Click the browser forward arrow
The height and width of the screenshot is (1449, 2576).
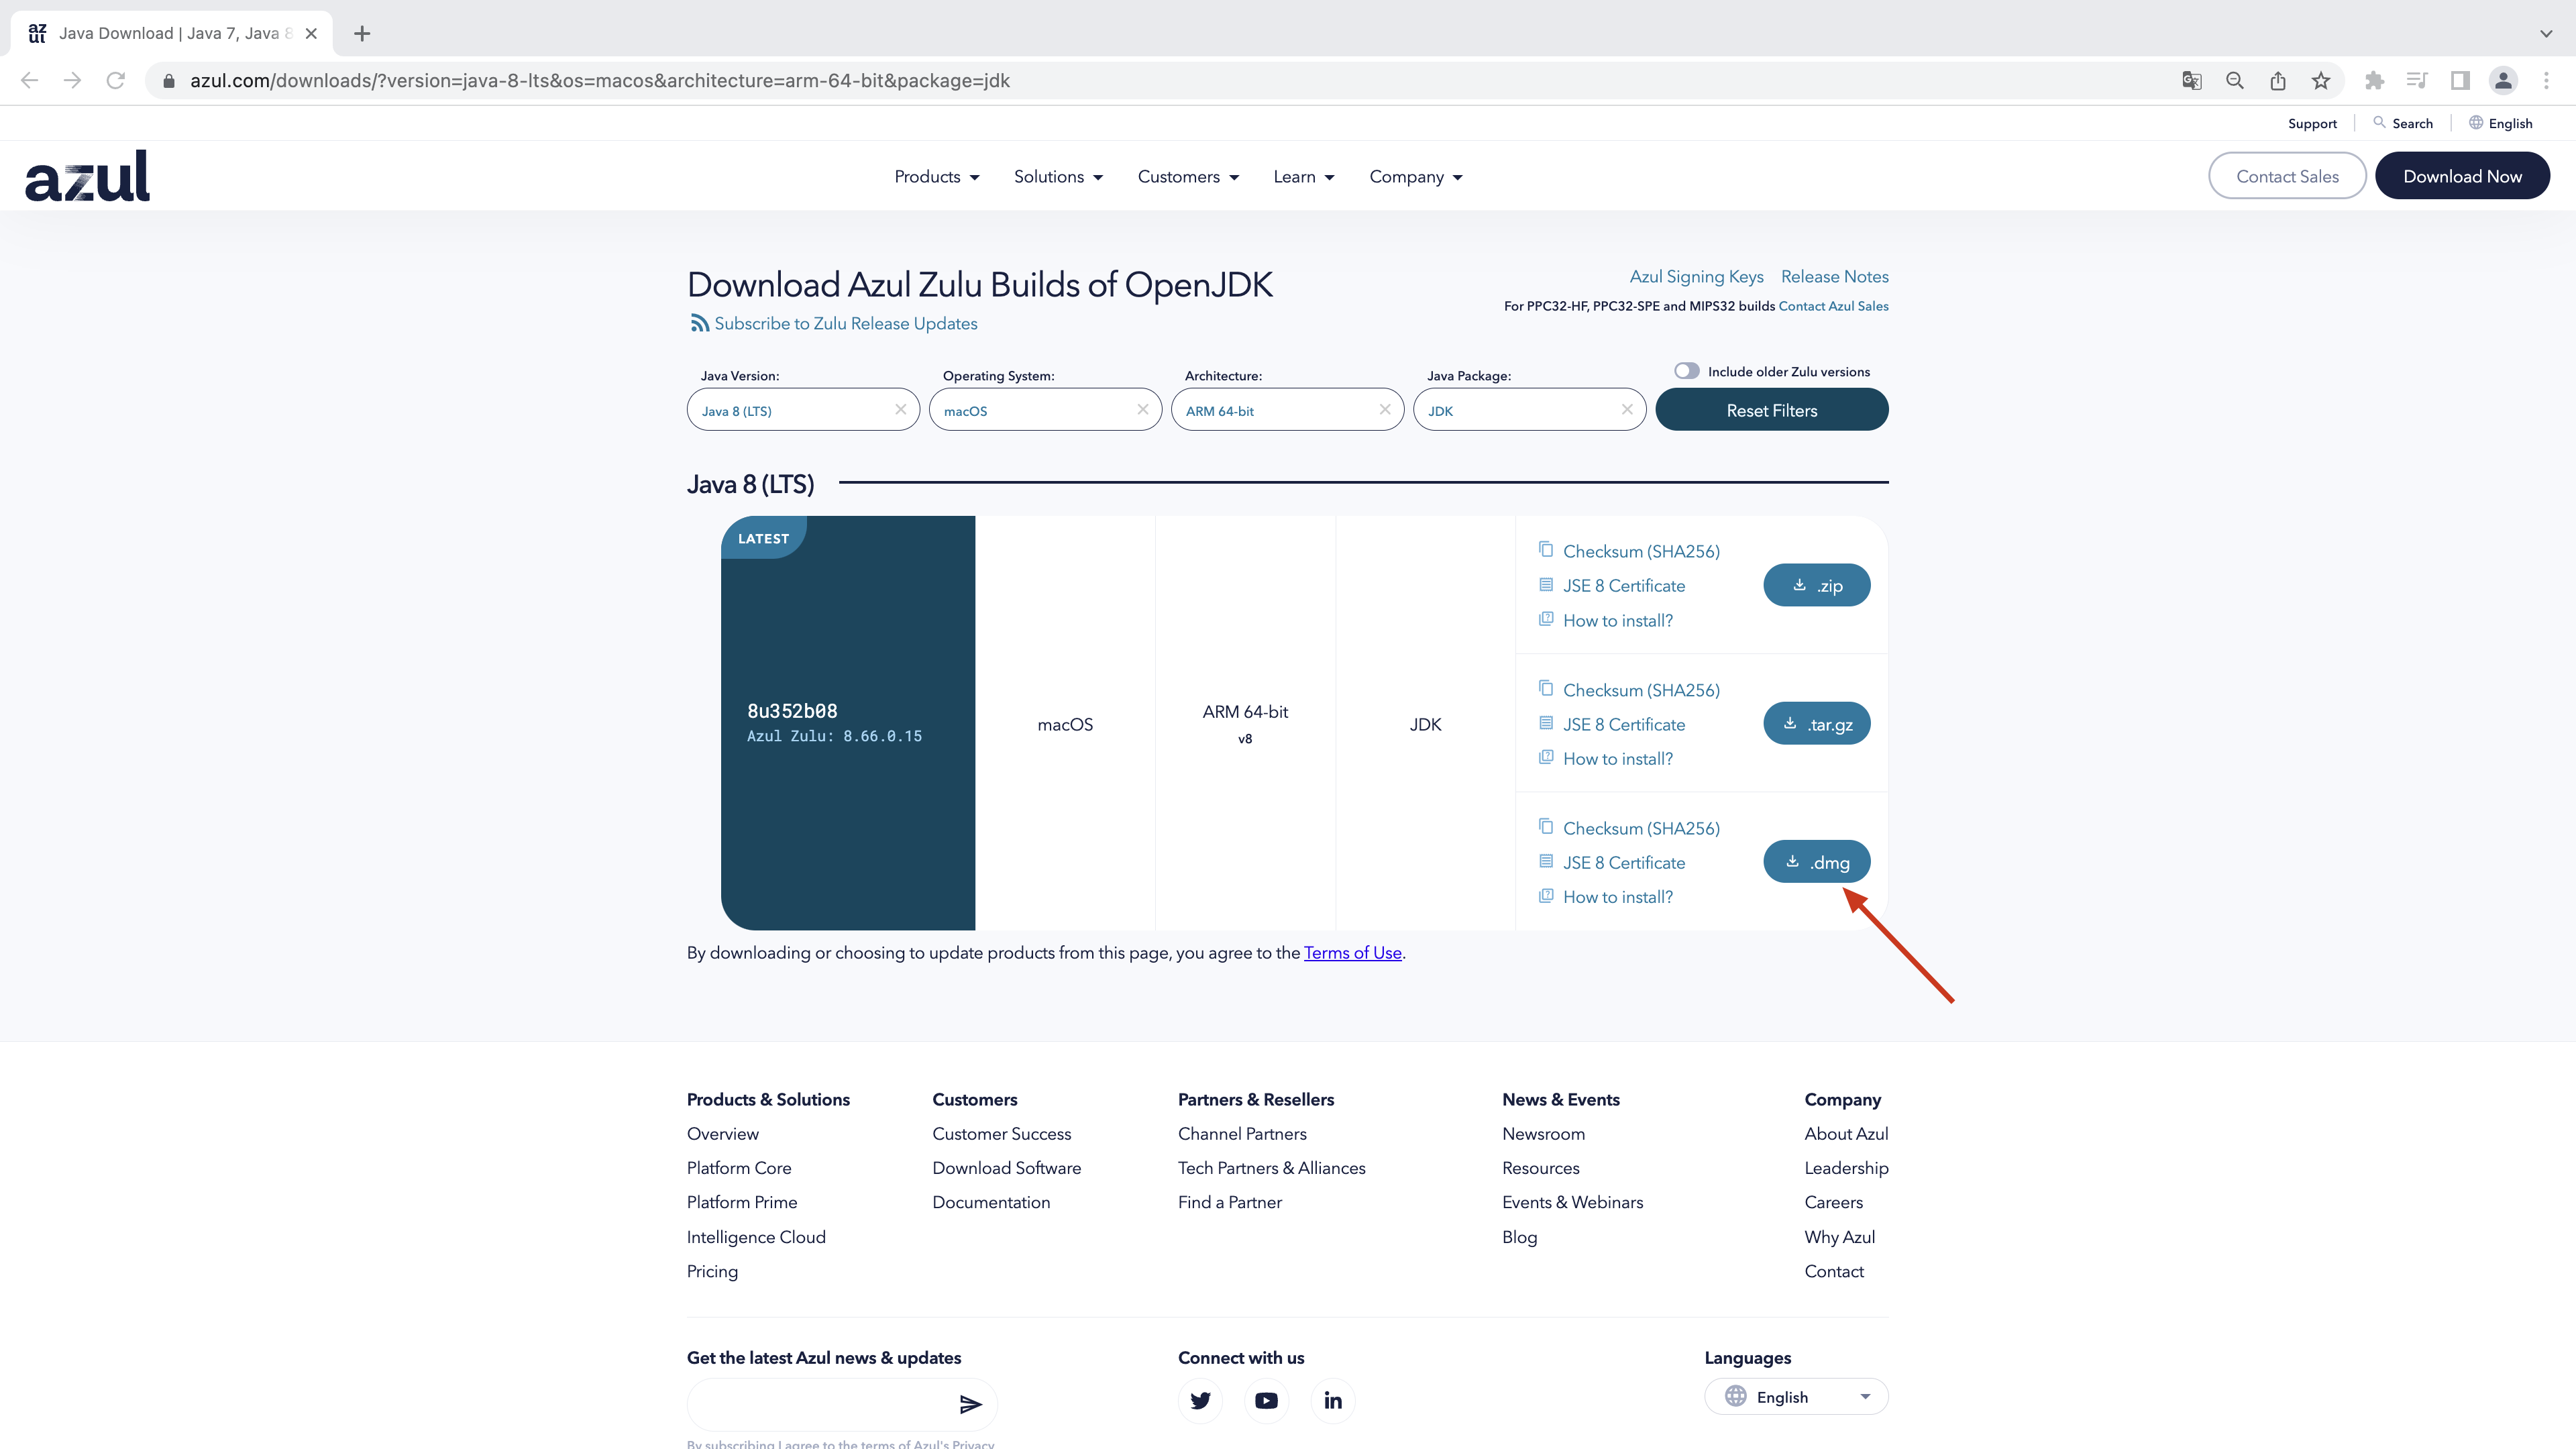point(72,80)
